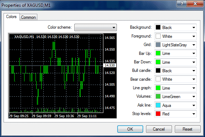Click the Bar Up lime color swatch
The width and height of the screenshot is (205, 137).
point(158,53)
